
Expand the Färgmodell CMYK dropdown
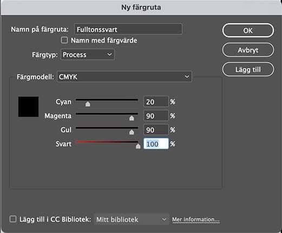(124, 77)
